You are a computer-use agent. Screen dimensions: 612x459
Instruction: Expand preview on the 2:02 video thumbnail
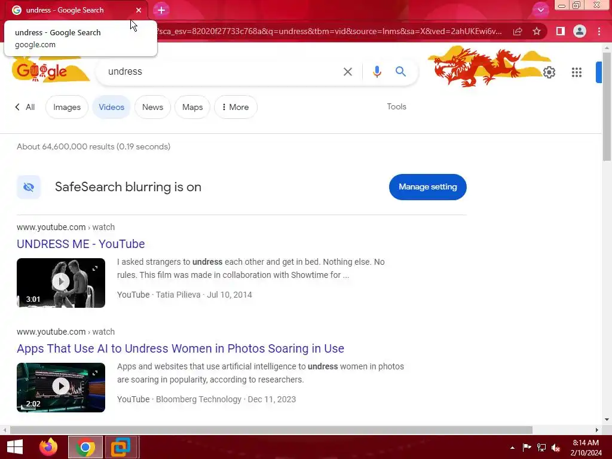pos(95,373)
